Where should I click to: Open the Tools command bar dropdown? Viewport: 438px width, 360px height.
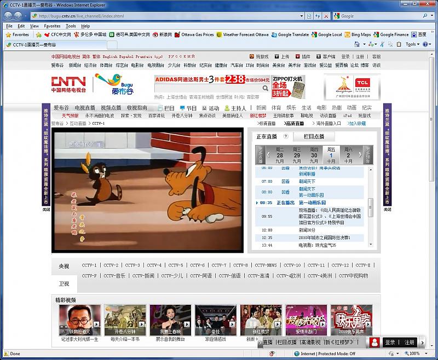413,44
